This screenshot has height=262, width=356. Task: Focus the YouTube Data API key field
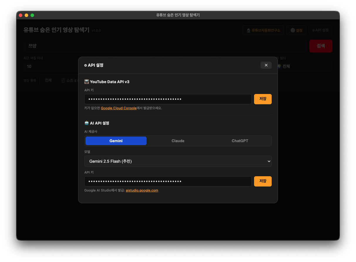tap(168, 99)
